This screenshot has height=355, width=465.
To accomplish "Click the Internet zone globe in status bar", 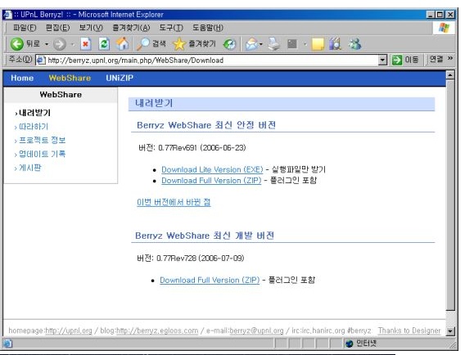I will pyautogui.click(x=349, y=344).
